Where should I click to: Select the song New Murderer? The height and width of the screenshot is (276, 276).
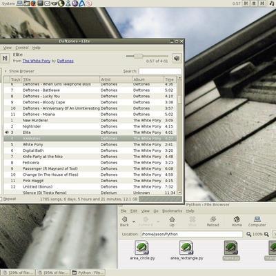tap(90, 120)
